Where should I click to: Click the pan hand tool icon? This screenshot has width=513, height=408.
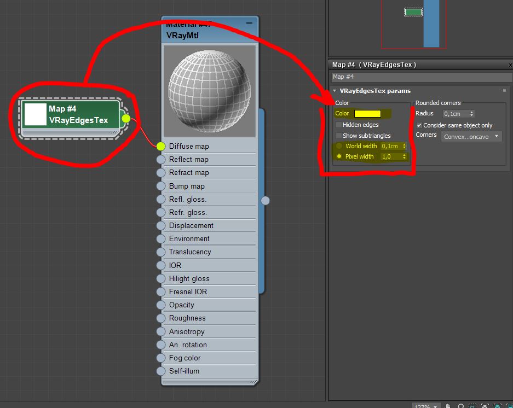tap(448, 406)
